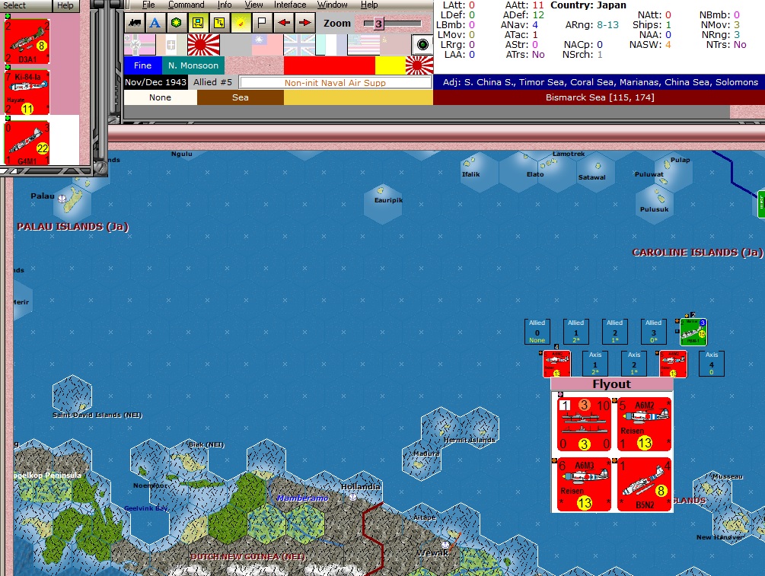Click the green hexagon toolbar icon
Screen dimensions: 765x576
[176, 23]
